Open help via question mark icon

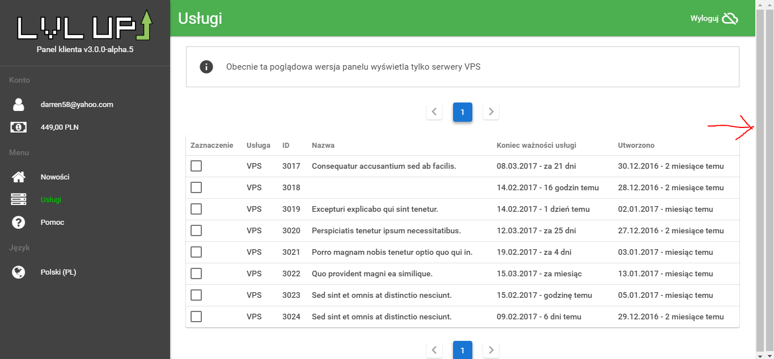pyautogui.click(x=19, y=223)
